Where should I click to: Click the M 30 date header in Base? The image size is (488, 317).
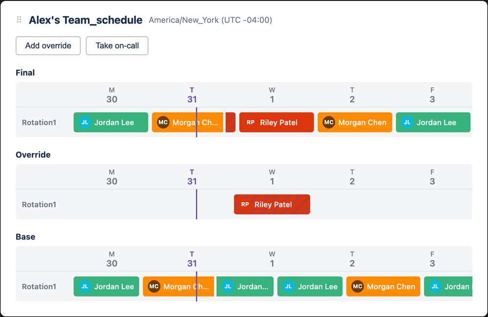112,259
